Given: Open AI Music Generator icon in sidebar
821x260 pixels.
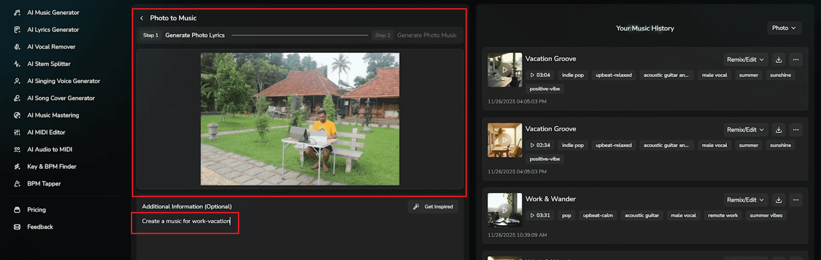Looking at the screenshot, I should point(17,12).
